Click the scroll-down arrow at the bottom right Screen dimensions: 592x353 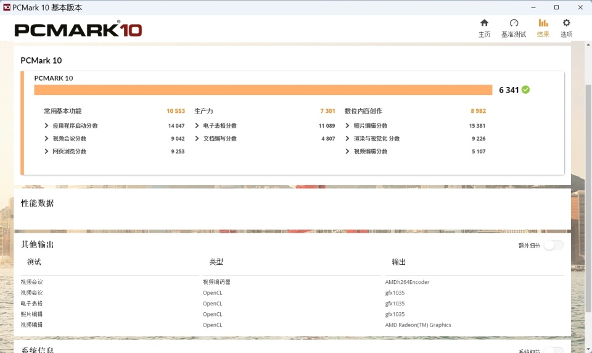pos(588,349)
